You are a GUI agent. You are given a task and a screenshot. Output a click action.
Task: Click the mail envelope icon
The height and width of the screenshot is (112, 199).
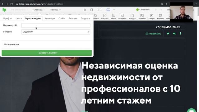(x=147, y=34)
